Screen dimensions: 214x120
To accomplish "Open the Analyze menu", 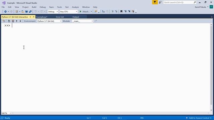I will pyautogui.click(x=75, y=7).
